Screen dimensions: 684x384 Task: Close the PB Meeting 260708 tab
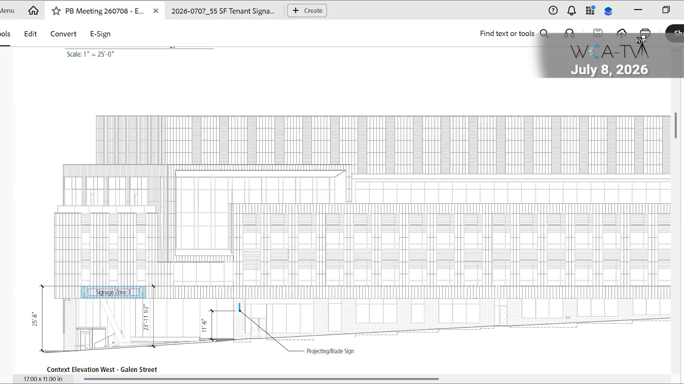pos(156,11)
